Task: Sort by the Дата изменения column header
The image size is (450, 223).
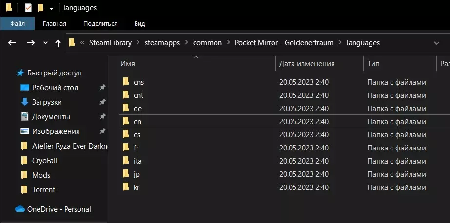Action: click(307, 64)
